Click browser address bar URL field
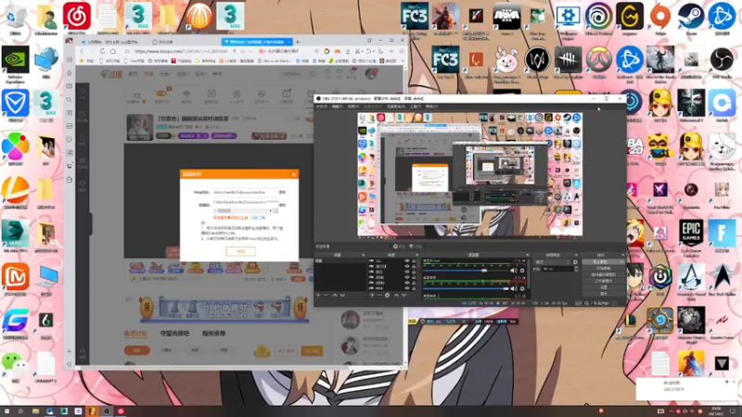The height and width of the screenshot is (417, 742). pyautogui.click(x=182, y=51)
